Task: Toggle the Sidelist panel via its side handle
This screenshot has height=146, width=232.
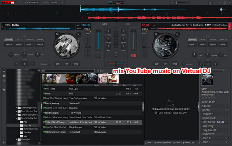Action: point(143,106)
